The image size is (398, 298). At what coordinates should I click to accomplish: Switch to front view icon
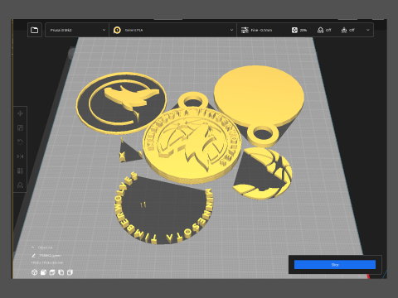pos(43,272)
